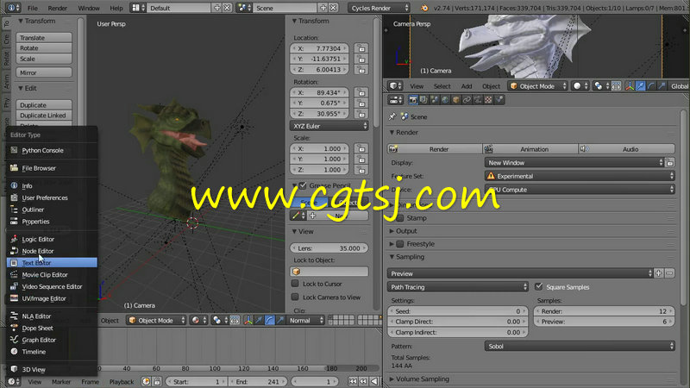Open the Cycles Render engine dropdown
Viewport: 690px width, 388px height.
[x=379, y=8]
